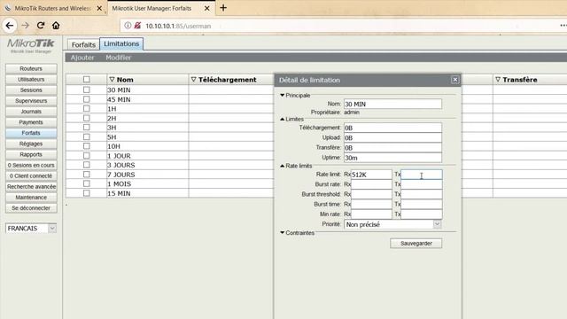Check the box for the 1H row
The image size is (567, 319).
pos(87,108)
